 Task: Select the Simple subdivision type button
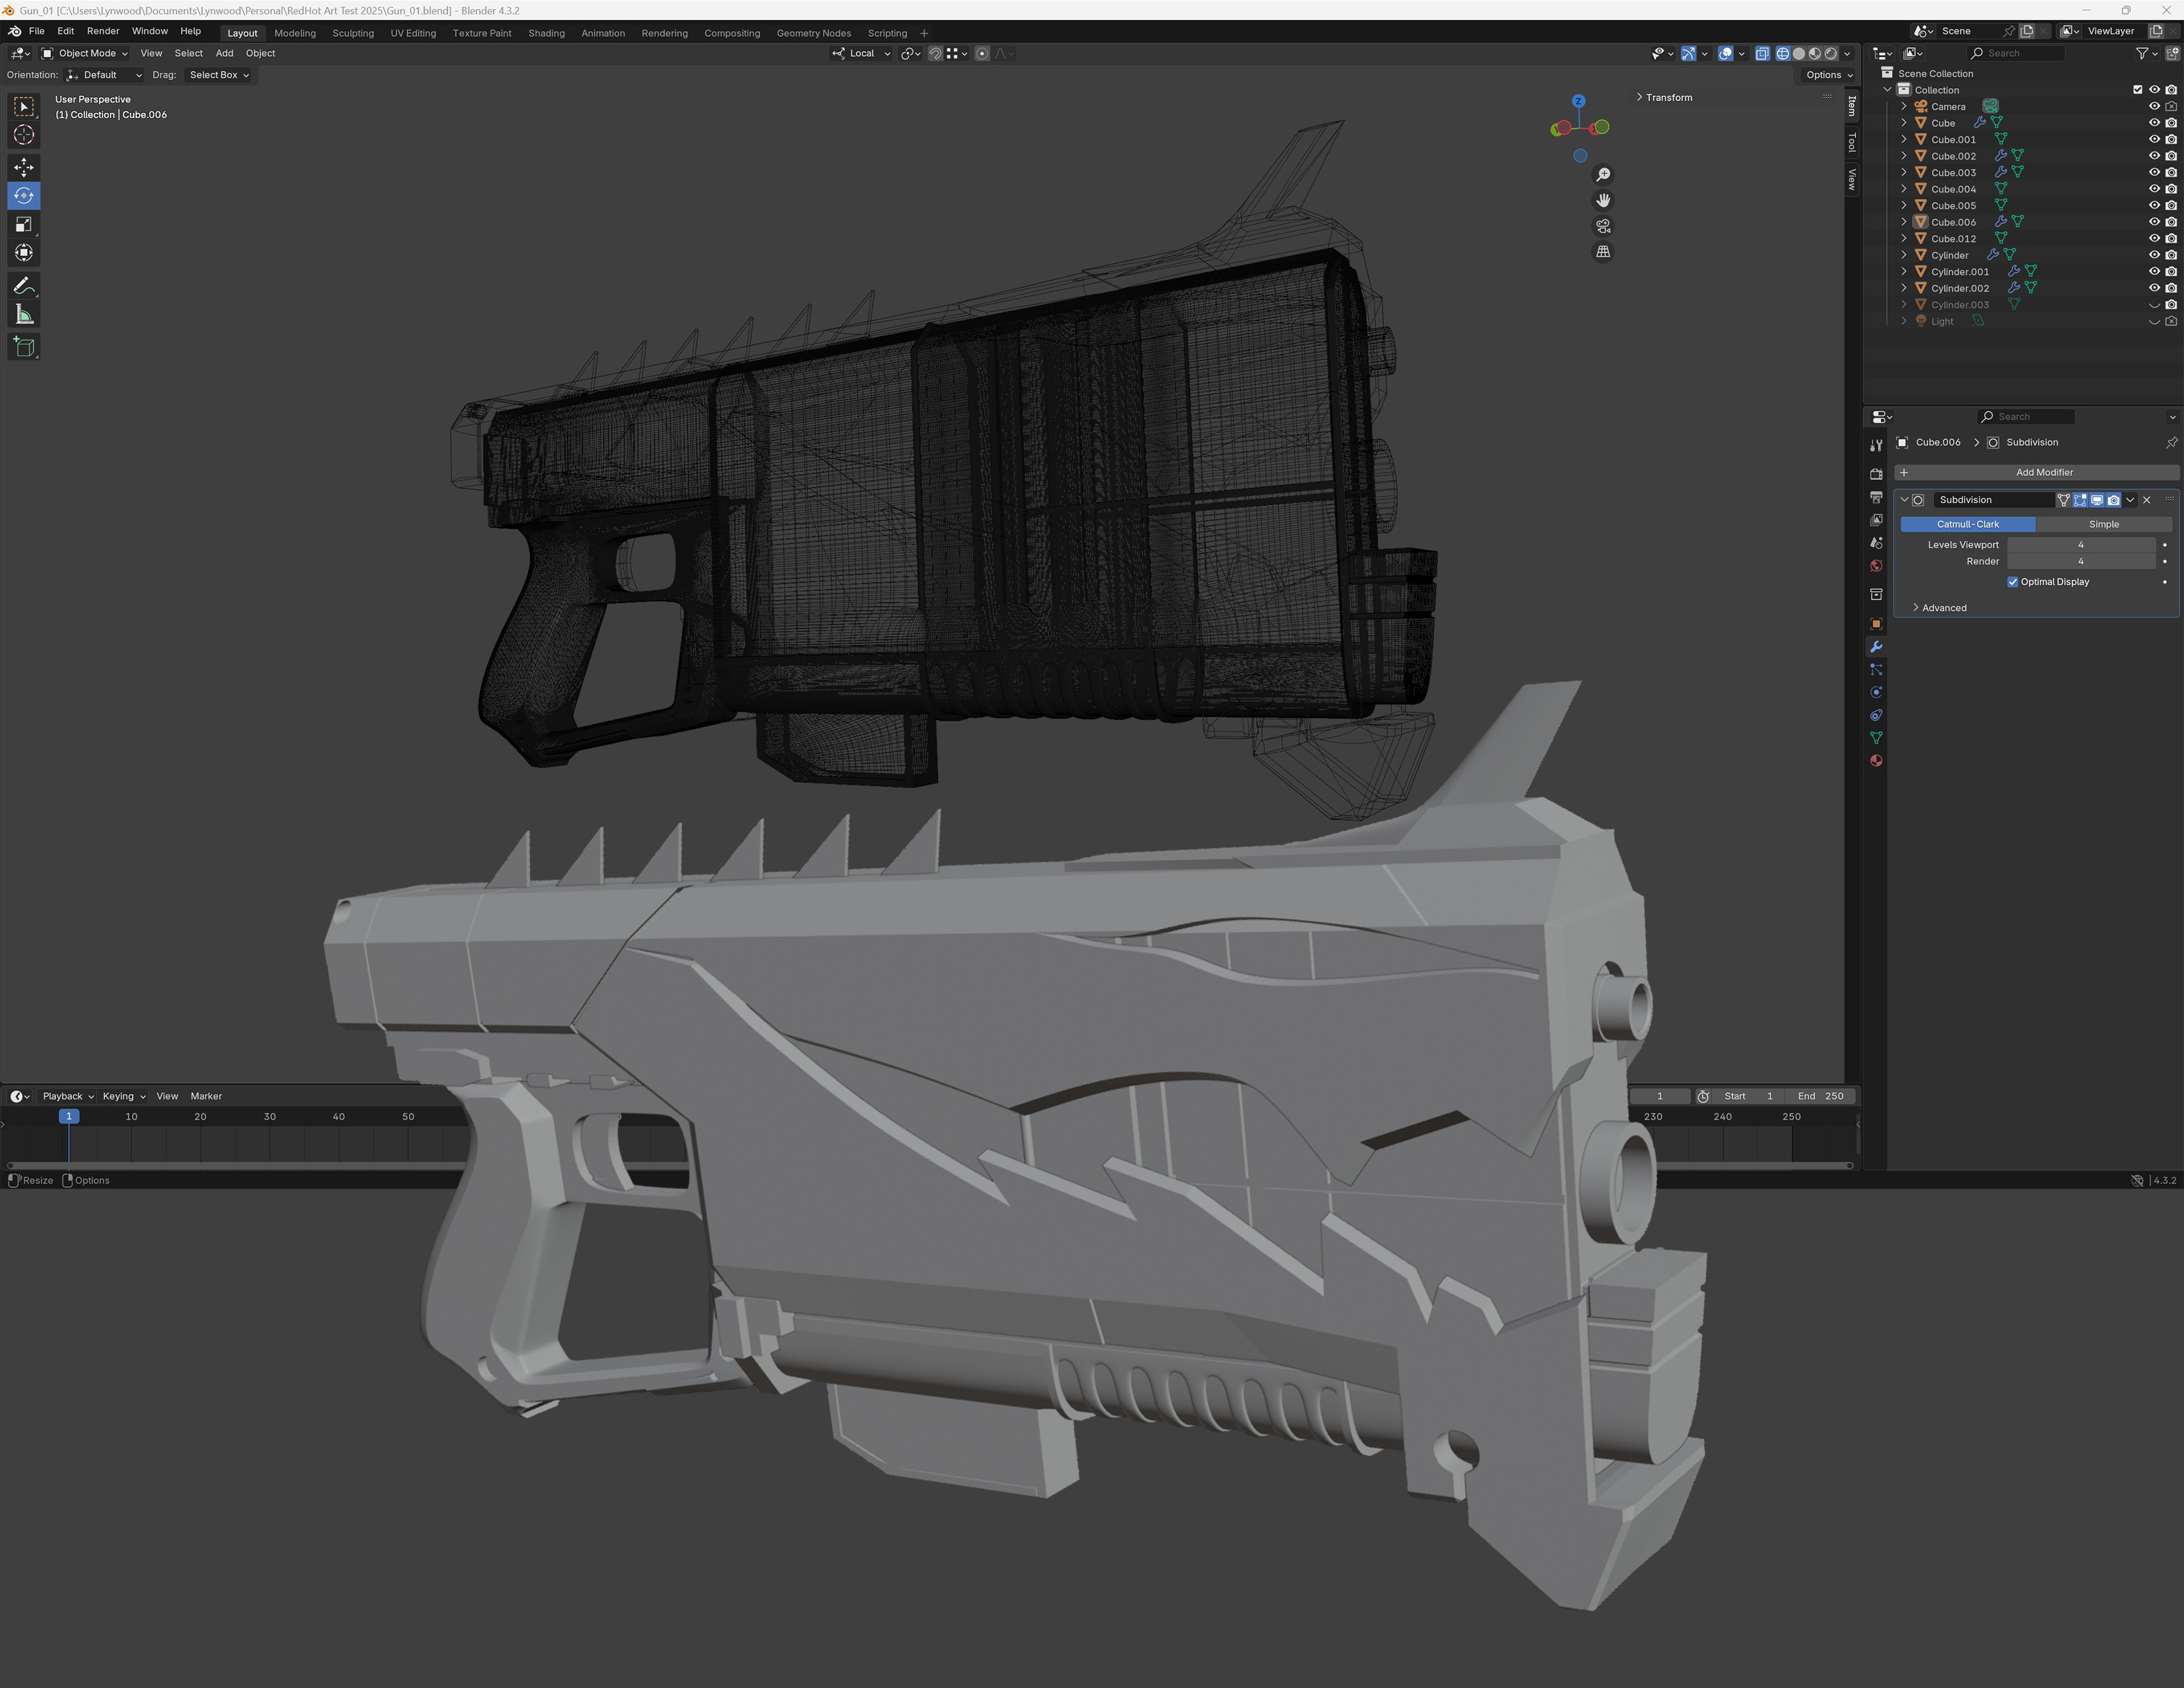tap(2103, 524)
